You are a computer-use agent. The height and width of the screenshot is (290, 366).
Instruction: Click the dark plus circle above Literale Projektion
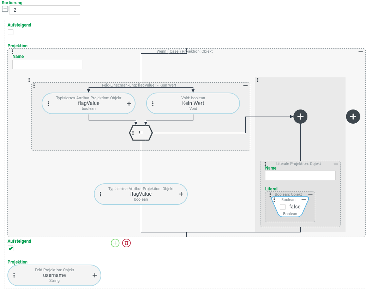point(300,117)
